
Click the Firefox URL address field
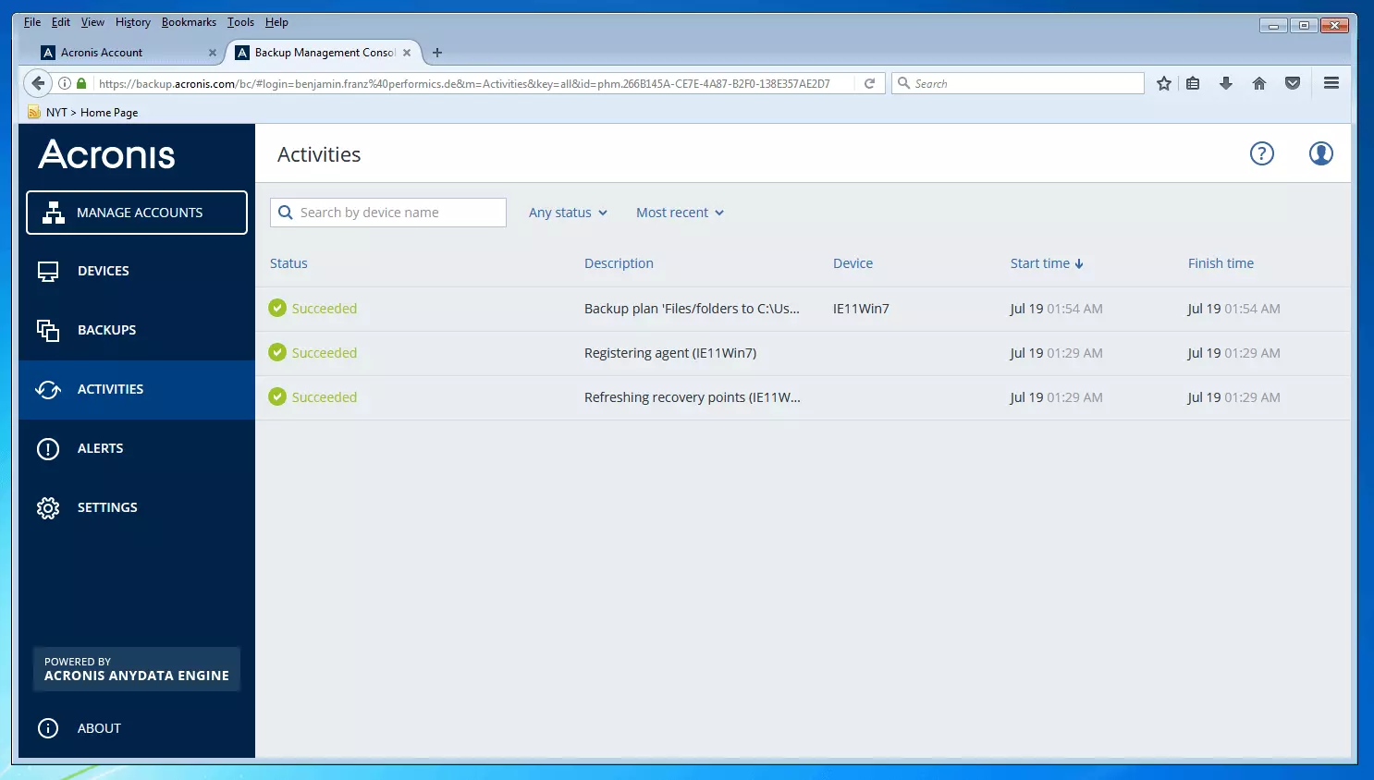464,83
